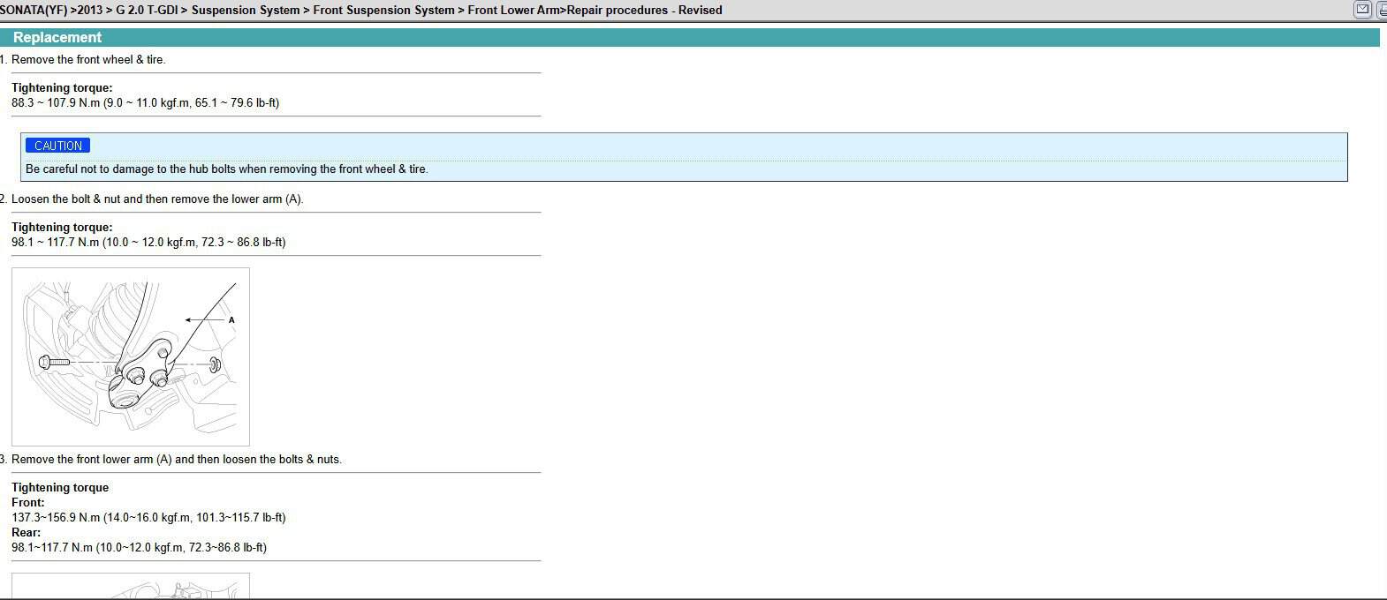Click the Rear torque 98.1~117.7 N.m value
Viewport: 1387px width, 600px height.
point(139,548)
